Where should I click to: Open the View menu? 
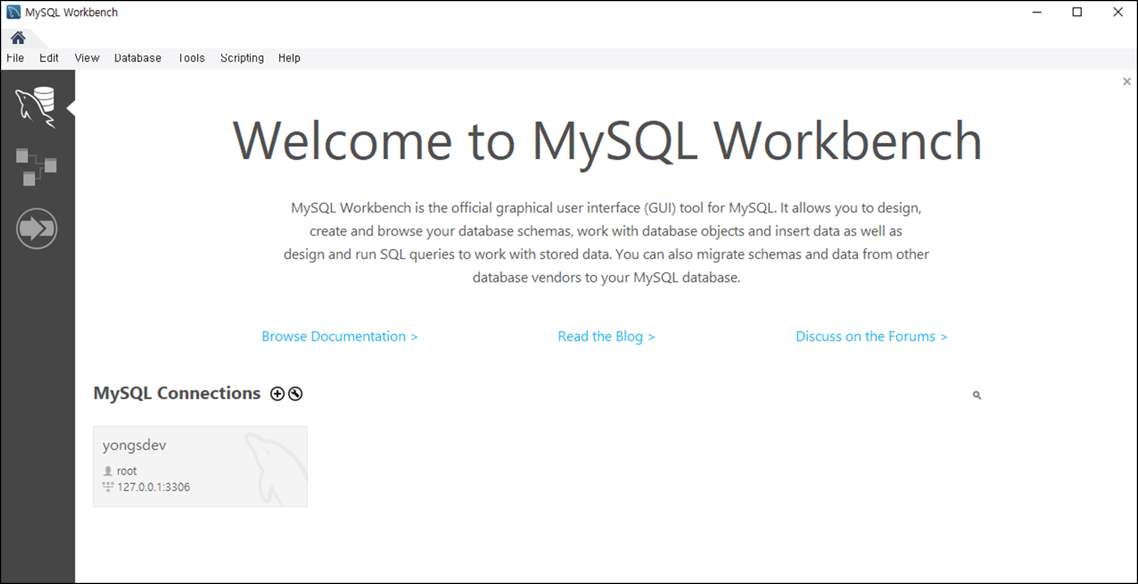87,58
